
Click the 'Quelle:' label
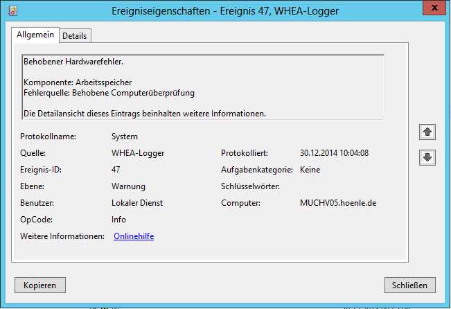[x=33, y=153]
